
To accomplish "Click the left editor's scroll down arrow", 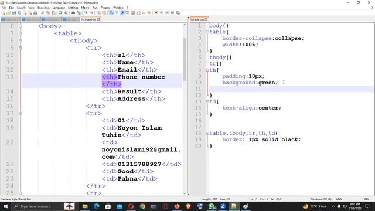I will pyautogui.click(x=185, y=193).
